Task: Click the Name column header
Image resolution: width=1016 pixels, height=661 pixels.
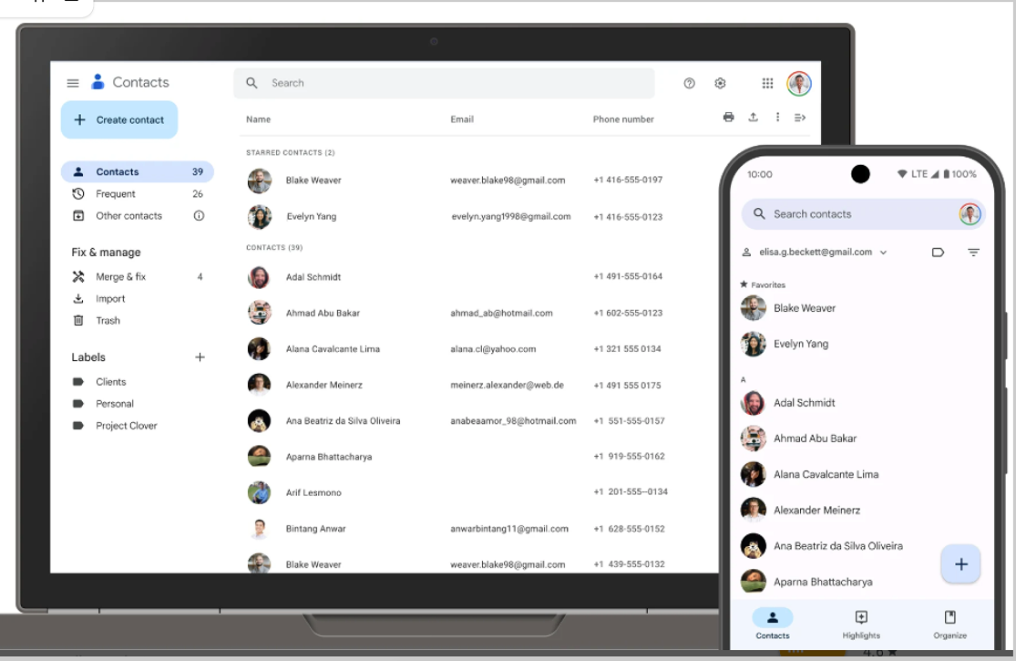Action: tap(258, 119)
